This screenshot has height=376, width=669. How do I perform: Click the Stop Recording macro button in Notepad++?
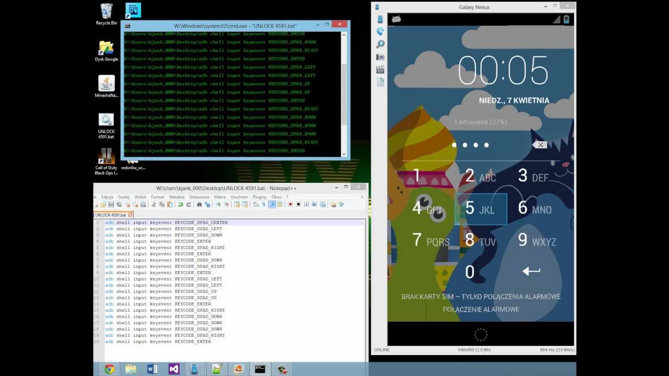tap(298, 204)
